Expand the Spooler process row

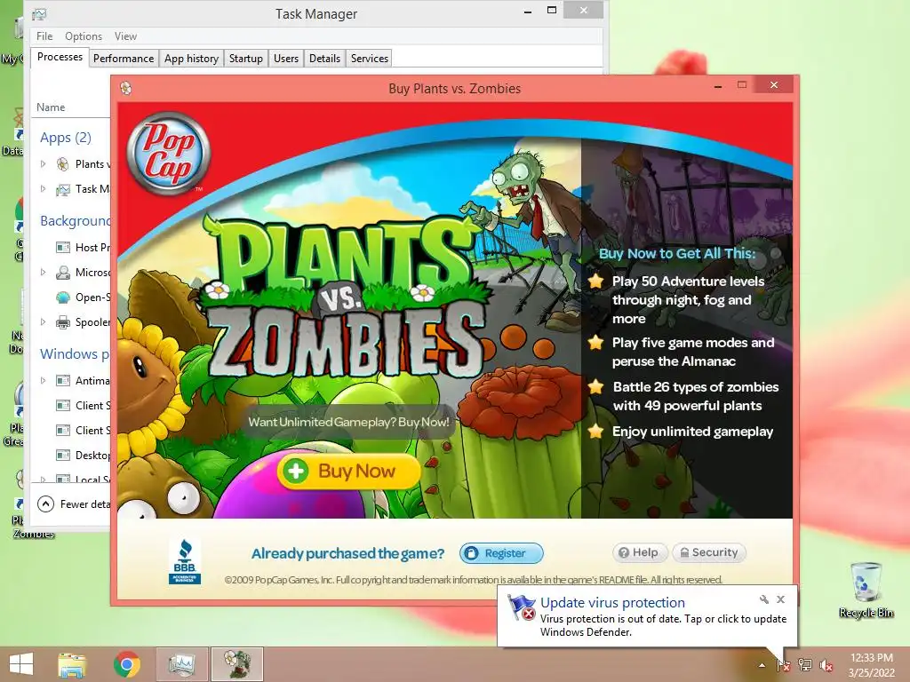43,321
